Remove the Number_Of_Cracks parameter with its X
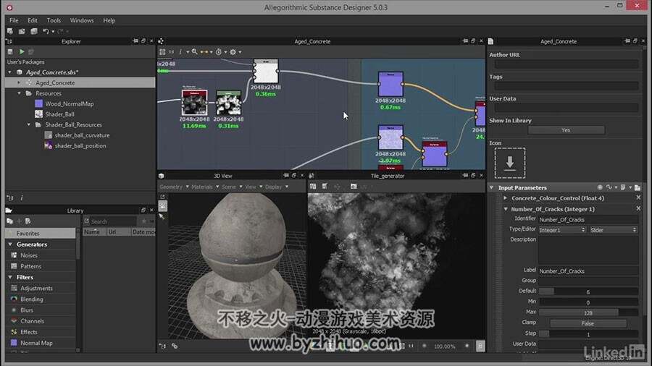The image size is (652, 366). click(638, 209)
